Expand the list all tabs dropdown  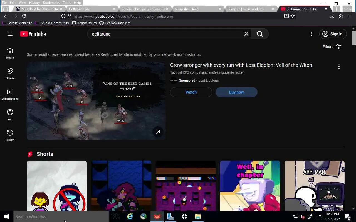click(348, 9)
